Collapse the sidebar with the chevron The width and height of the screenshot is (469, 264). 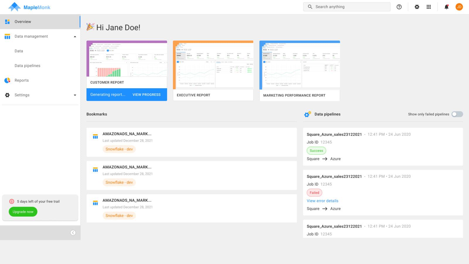click(73, 233)
